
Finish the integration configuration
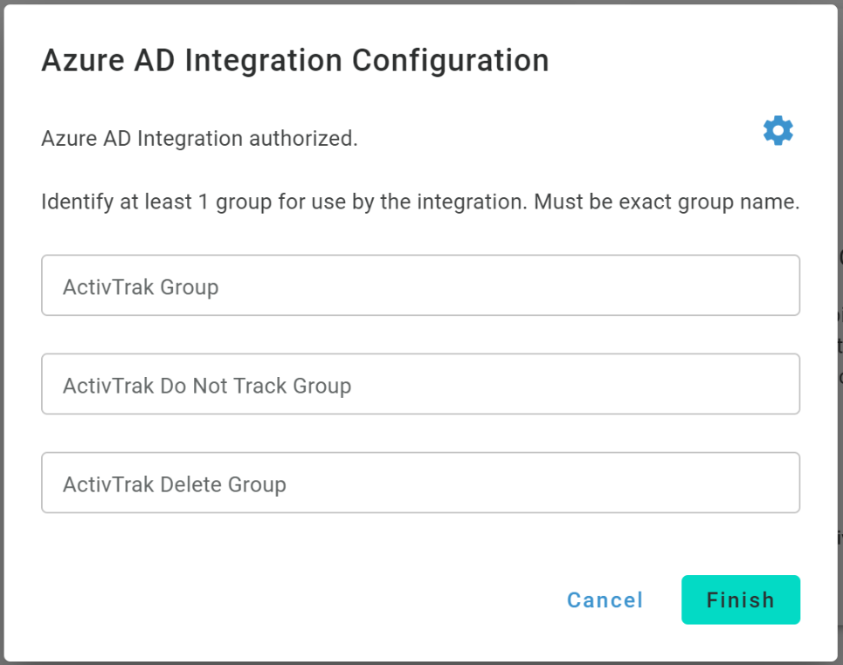point(740,600)
